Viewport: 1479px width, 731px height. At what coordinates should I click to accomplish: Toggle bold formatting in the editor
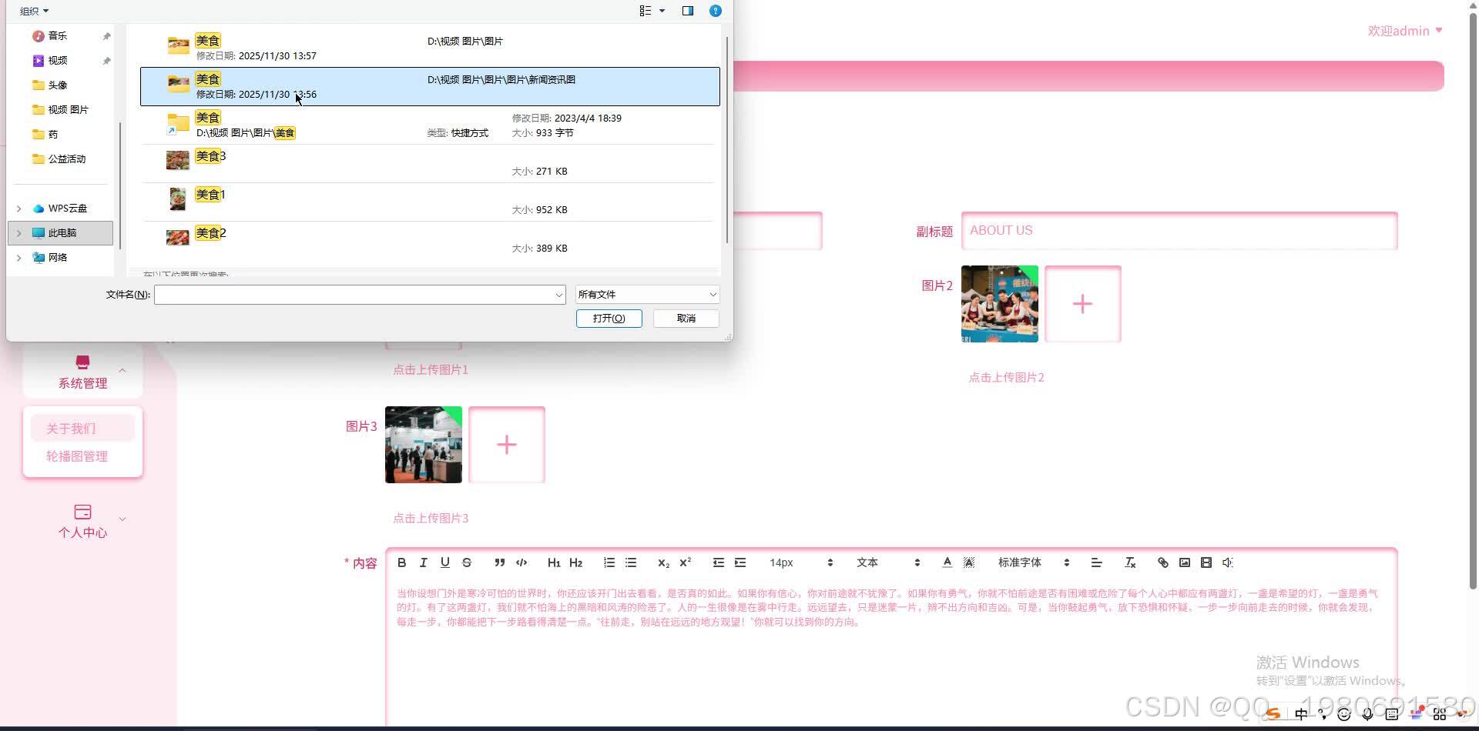click(401, 562)
